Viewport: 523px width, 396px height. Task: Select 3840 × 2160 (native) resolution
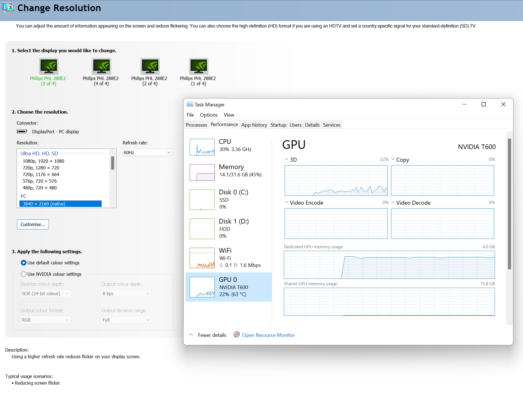pyautogui.click(x=61, y=204)
